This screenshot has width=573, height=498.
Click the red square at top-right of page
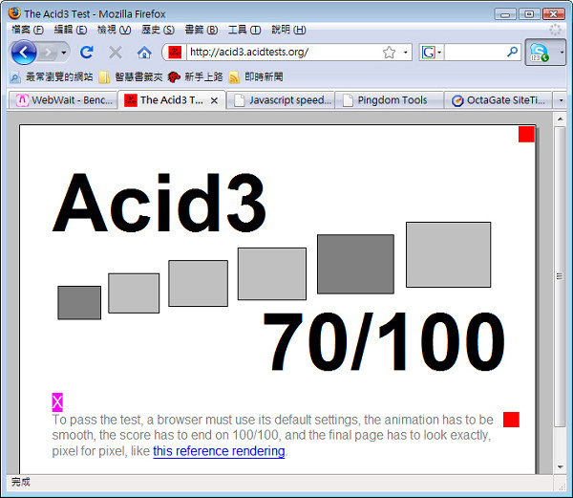tap(526, 134)
